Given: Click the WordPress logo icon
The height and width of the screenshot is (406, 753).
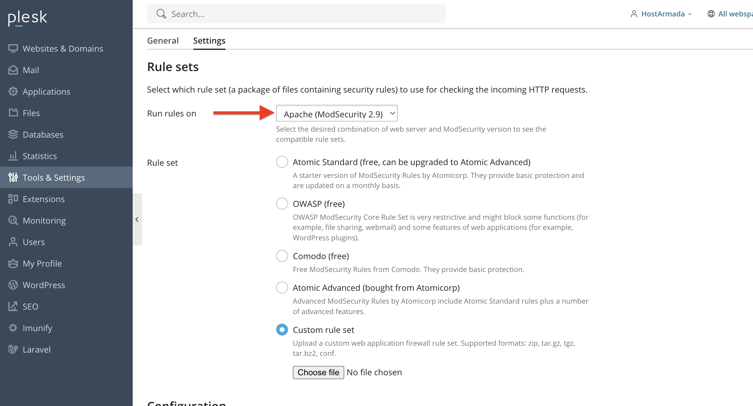Looking at the screenshot, I should 13,285.
